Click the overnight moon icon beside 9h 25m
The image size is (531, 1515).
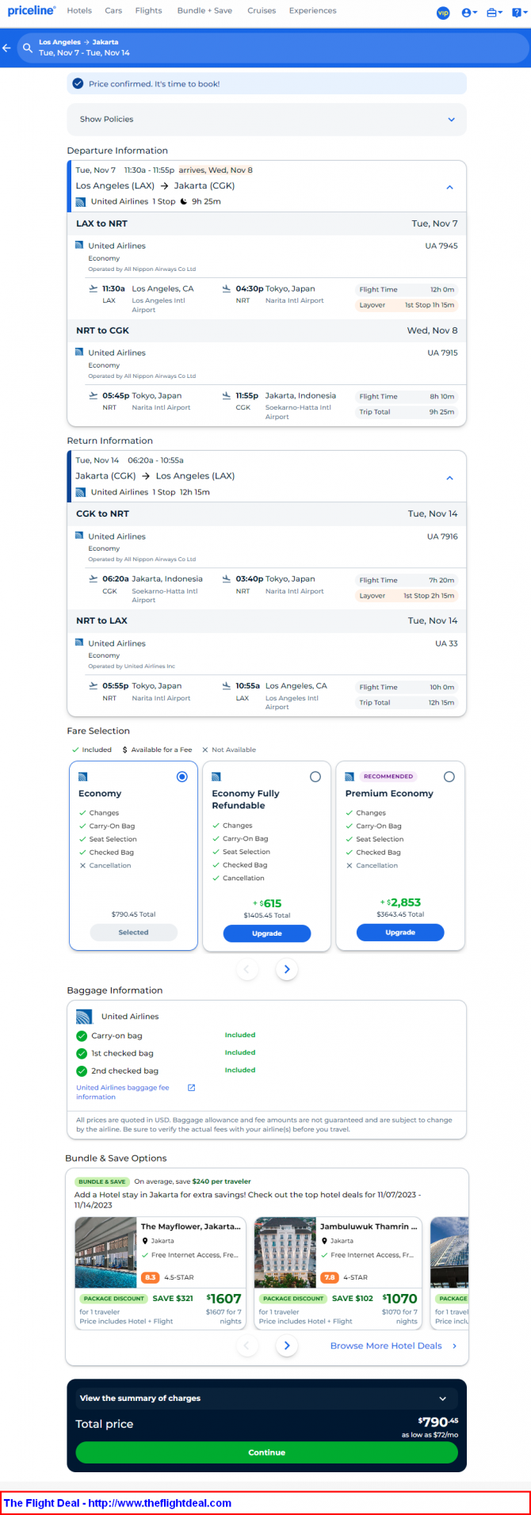(184, 201)
